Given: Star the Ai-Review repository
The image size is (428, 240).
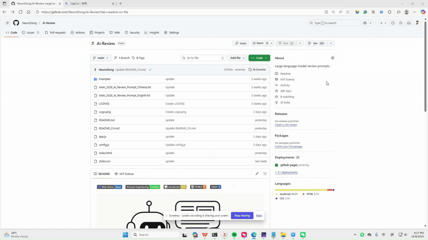Looking at the screenshot, I should coord(316,43).
